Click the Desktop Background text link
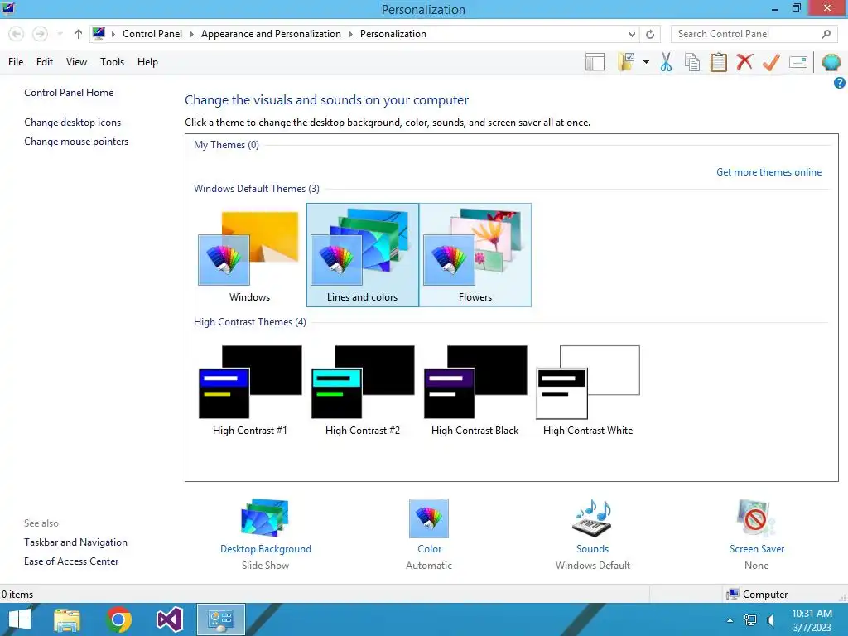The height and width of the screenshot is (636, 848). 266,549
